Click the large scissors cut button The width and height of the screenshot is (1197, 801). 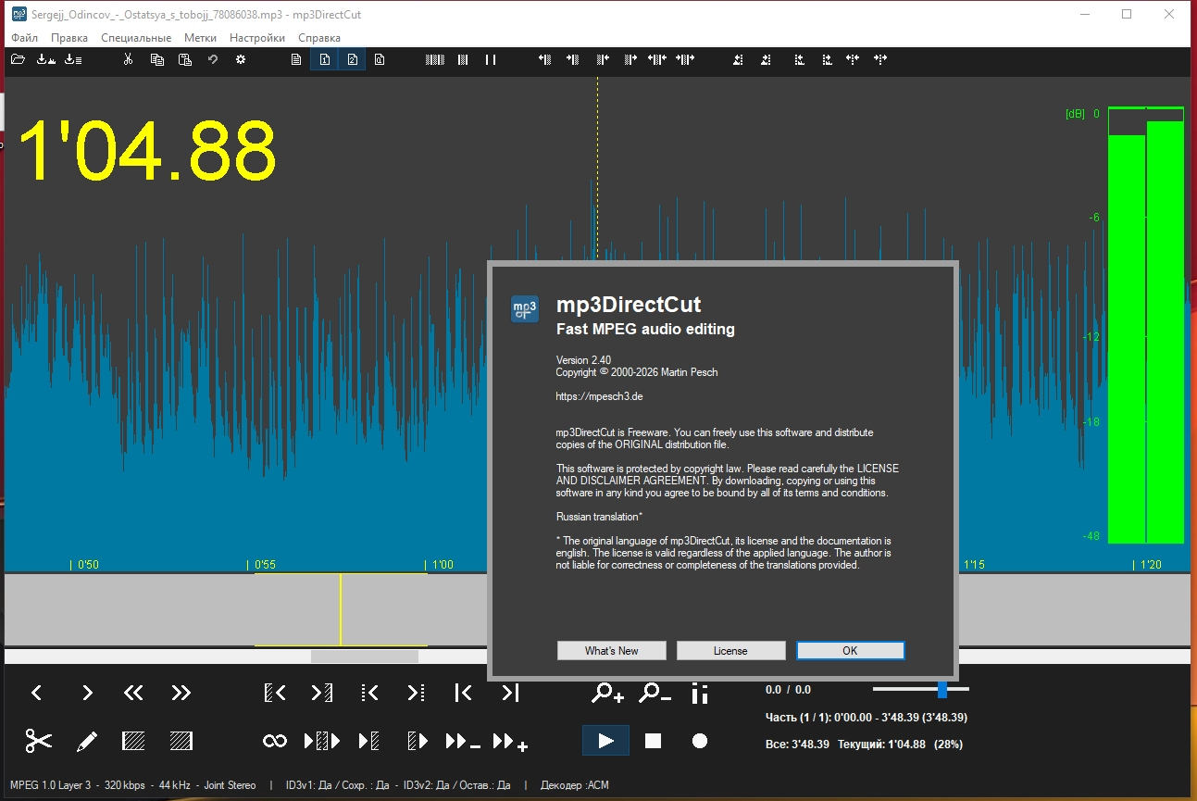coord(38,741)
